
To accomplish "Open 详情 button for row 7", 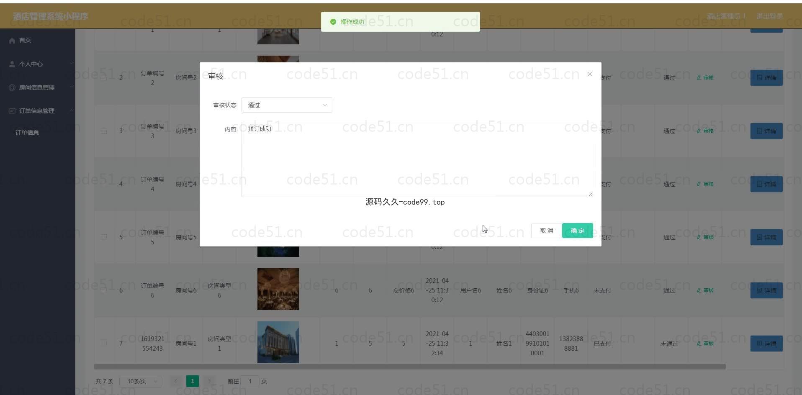I will point(766,344).
